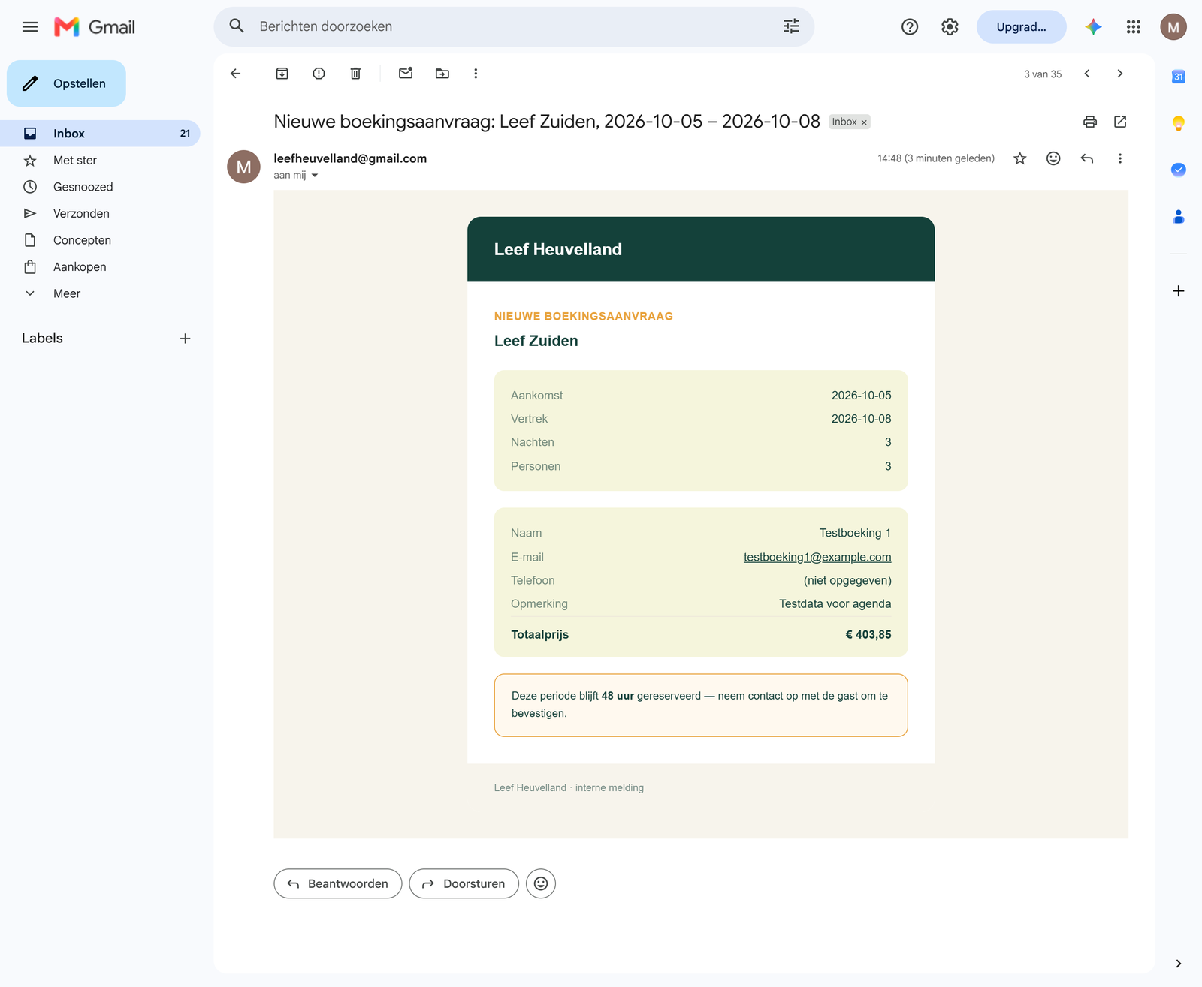Click arrival date 2026-10-05 value
Image resolution: width=1202 pixels, height=987 pixels.
pos(861,396)
